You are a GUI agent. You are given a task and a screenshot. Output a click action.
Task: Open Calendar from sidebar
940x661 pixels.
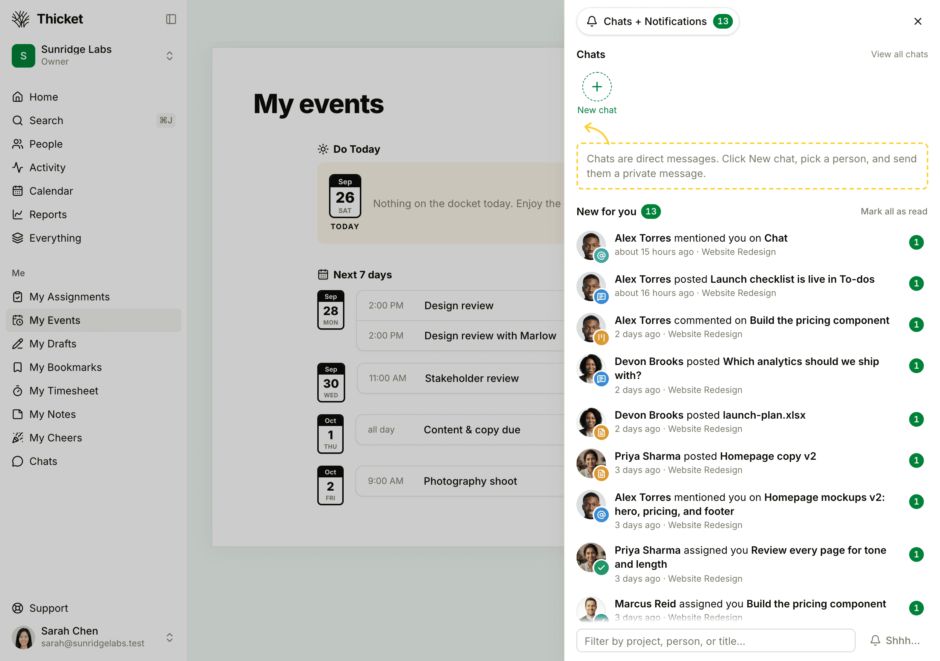[93, 191]
